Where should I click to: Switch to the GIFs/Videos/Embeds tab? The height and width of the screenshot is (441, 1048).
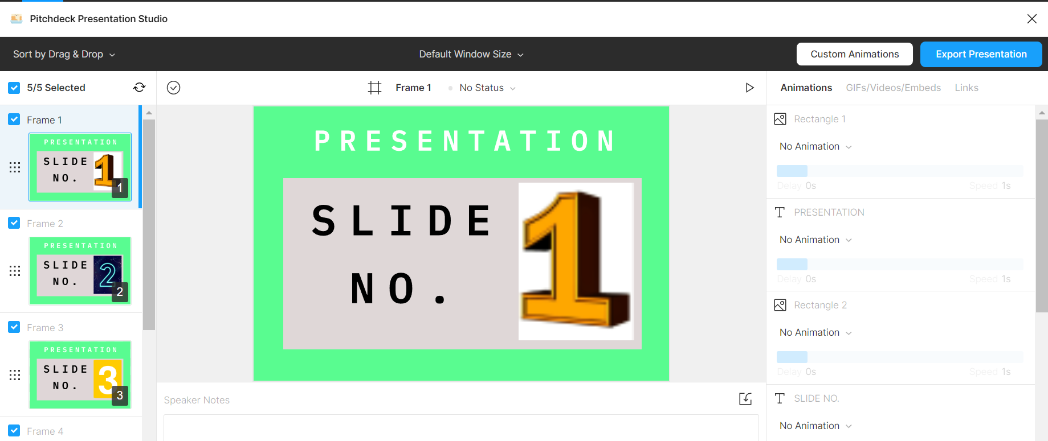tap(893, 88)
